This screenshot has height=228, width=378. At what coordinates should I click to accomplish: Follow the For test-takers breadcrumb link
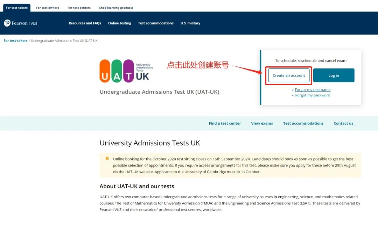click(15, 41)
